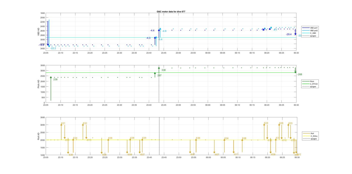
Task: Click the '-268' annotation in Pitch plot
Action: click(x=299, y=74)
